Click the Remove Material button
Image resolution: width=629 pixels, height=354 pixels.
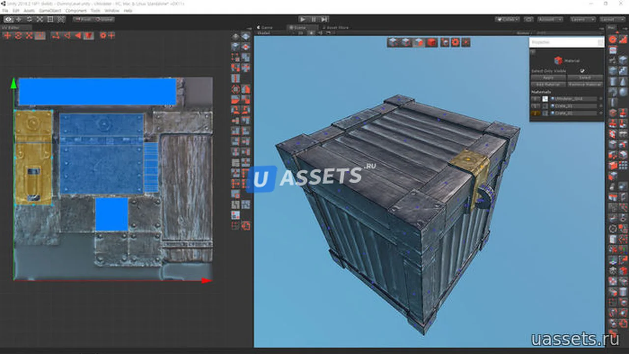pos(585,85)
